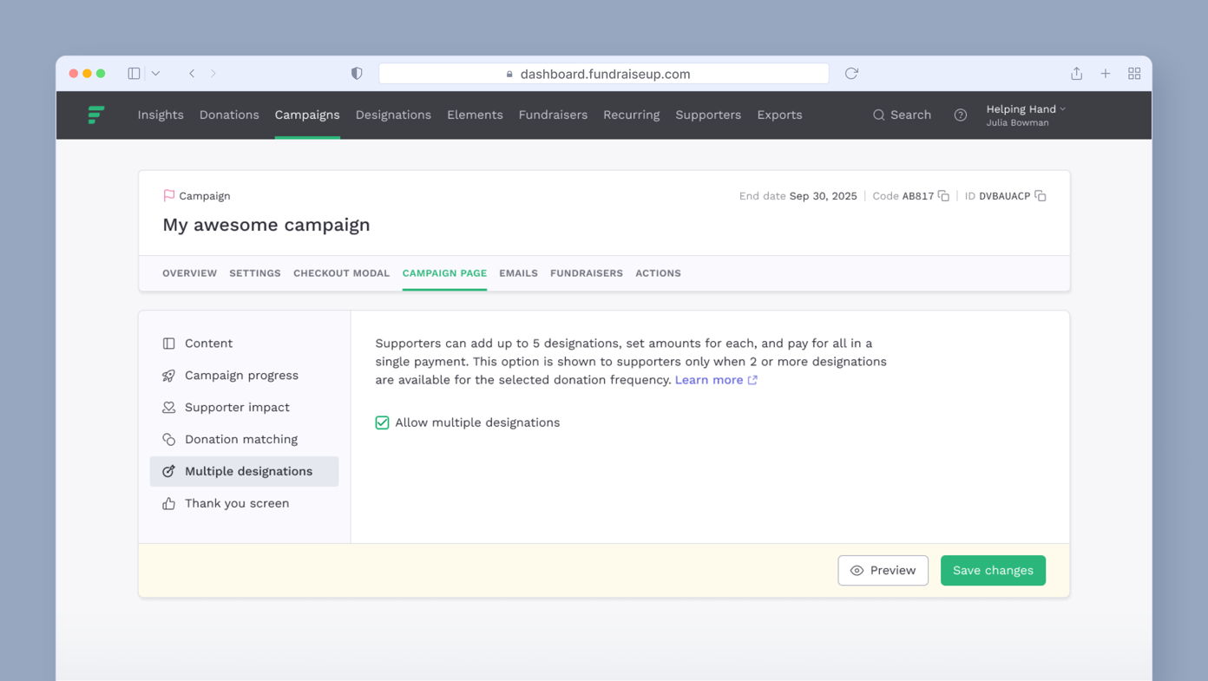Copy the campaign ID DVBAUACP

click(1041, 196)
